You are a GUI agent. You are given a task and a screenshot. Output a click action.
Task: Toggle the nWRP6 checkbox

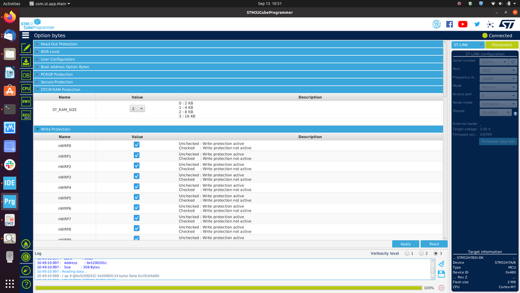click(136, 207)
